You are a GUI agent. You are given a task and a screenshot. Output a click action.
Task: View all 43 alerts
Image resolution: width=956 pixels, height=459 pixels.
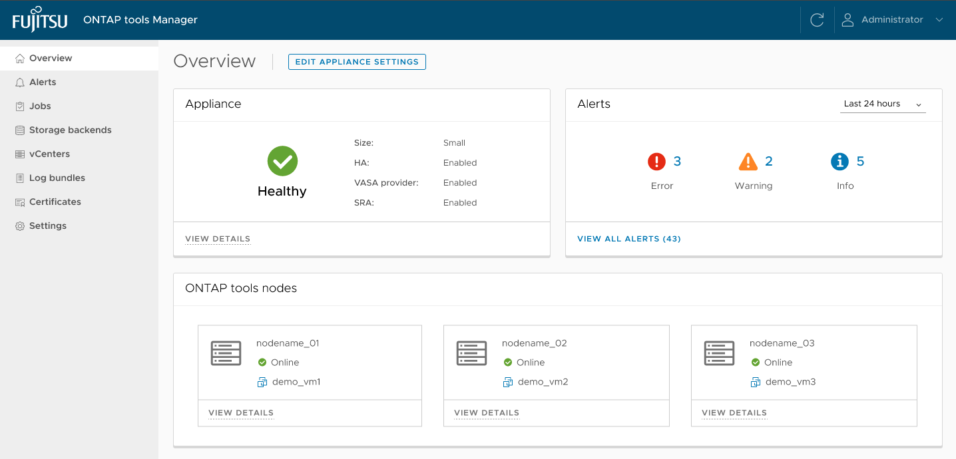pos(628,238)
